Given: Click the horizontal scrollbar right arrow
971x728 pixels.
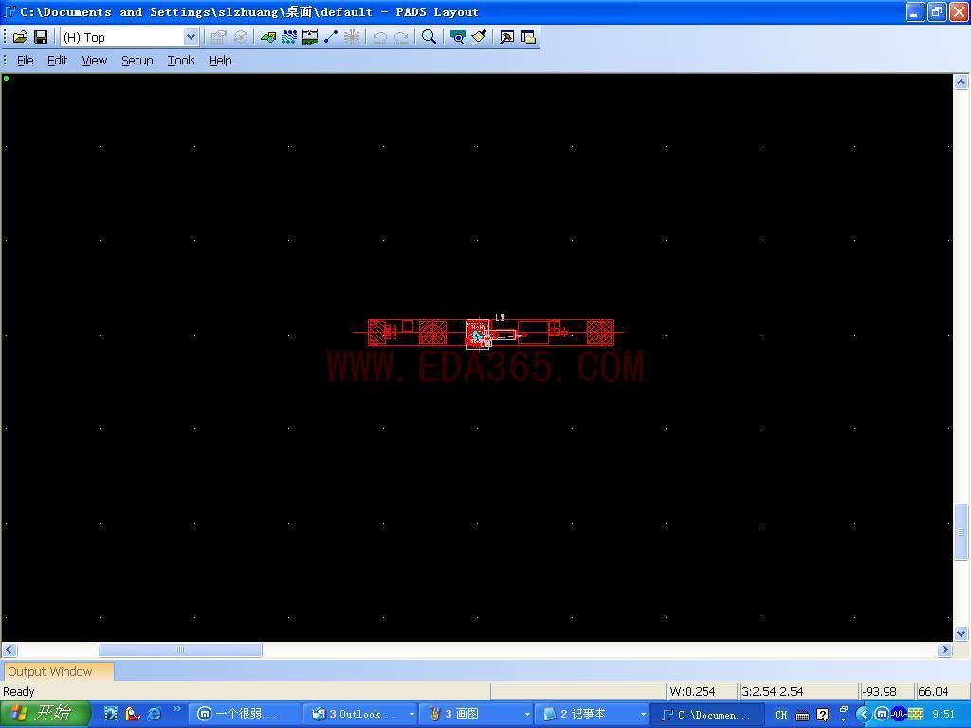Looking at the screenshot, I should point(944,650).
